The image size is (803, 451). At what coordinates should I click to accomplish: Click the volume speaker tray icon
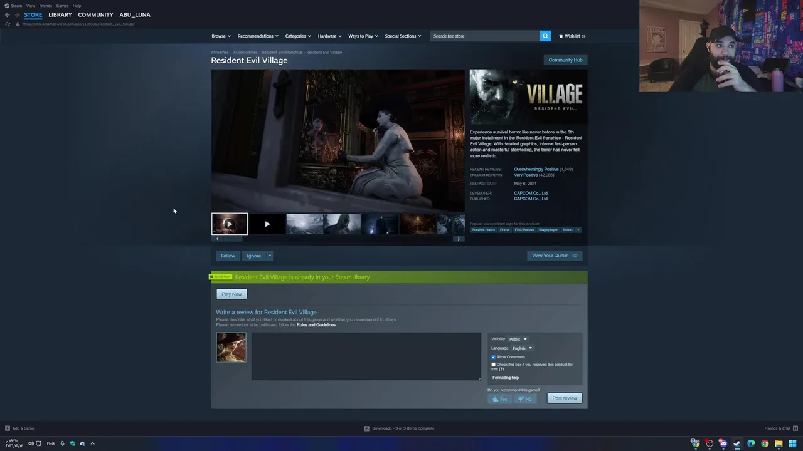pyautogui.click(x=31, y=443)
